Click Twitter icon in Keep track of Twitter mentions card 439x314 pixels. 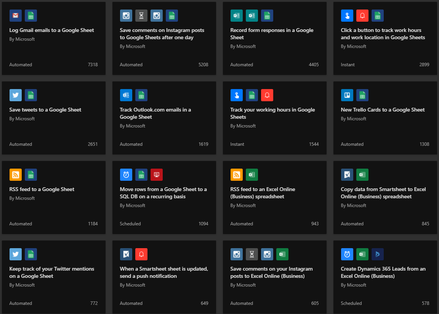pos(15,254)
